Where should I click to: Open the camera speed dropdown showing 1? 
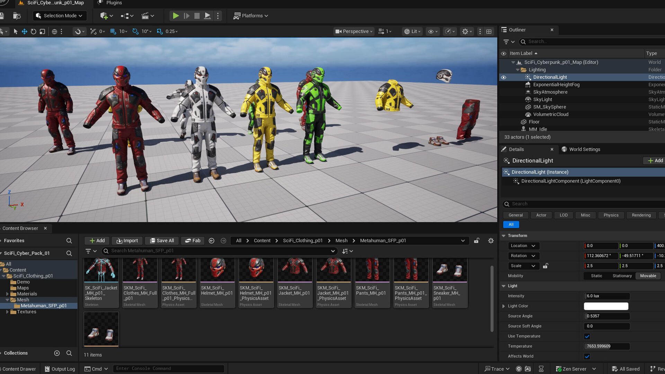tap(385, 31)
